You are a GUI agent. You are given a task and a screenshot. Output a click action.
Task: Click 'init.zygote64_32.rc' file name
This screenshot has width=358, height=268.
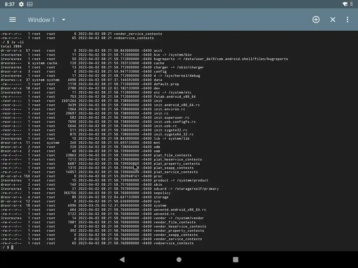point(173,134)
